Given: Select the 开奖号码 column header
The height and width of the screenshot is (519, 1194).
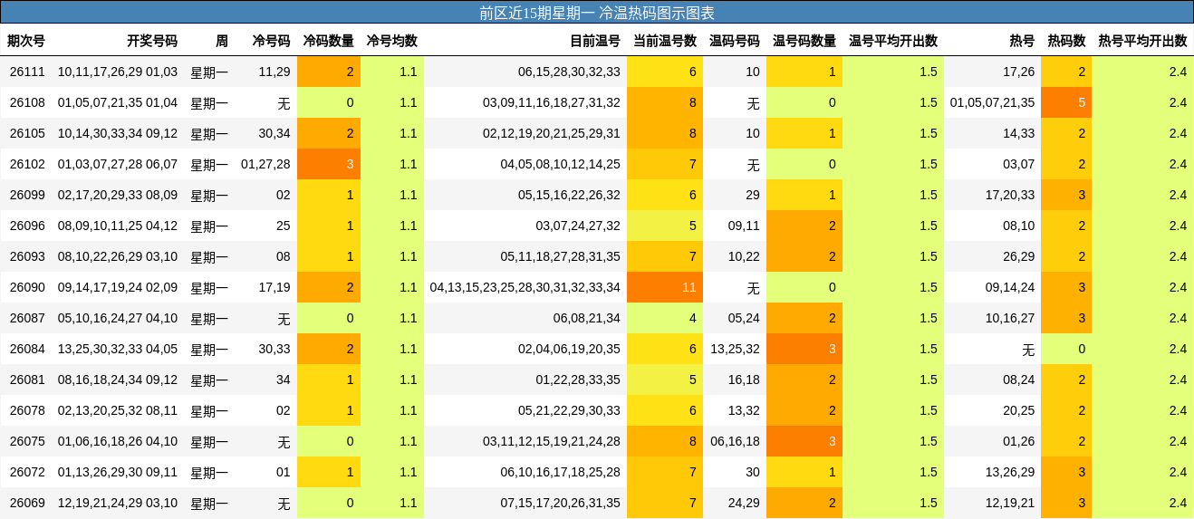Looking at the screenshot, I should point(152,41).
